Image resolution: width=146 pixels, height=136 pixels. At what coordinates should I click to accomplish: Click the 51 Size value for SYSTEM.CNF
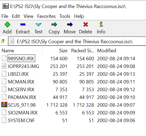pyautogui.click(x=65, y=121)
